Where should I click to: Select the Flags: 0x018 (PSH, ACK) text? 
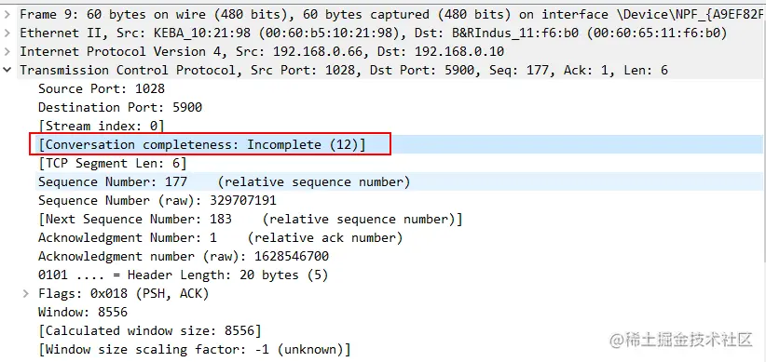(124, 294)
